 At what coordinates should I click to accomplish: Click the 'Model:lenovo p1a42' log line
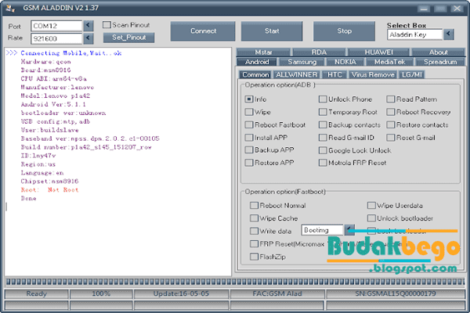point(55,95)
